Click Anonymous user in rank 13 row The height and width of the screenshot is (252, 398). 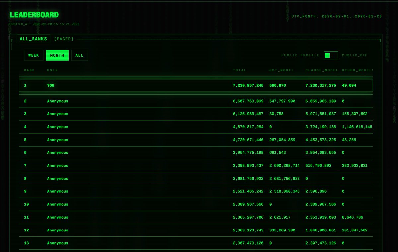58,243
